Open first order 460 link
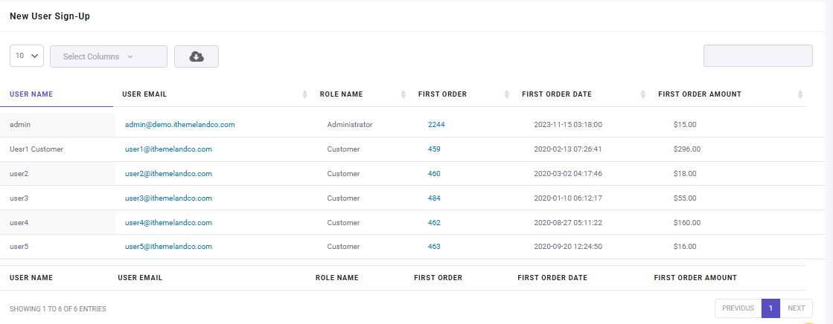Image resolution: width=833 pixels, height=324 pixels. tap(434, 173)
